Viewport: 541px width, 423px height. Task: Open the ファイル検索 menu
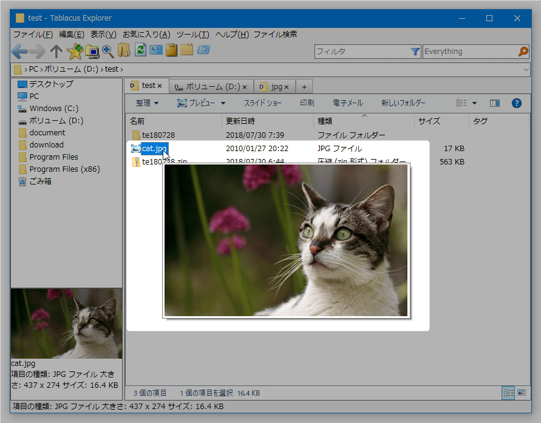click(275, 35)
